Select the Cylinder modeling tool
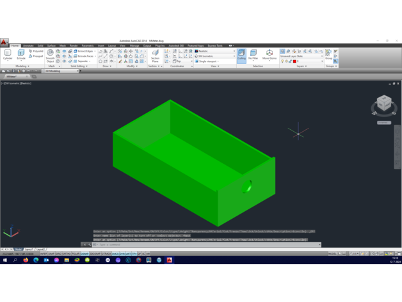Screen dimensions: 402x302 (x=8, y=55)
